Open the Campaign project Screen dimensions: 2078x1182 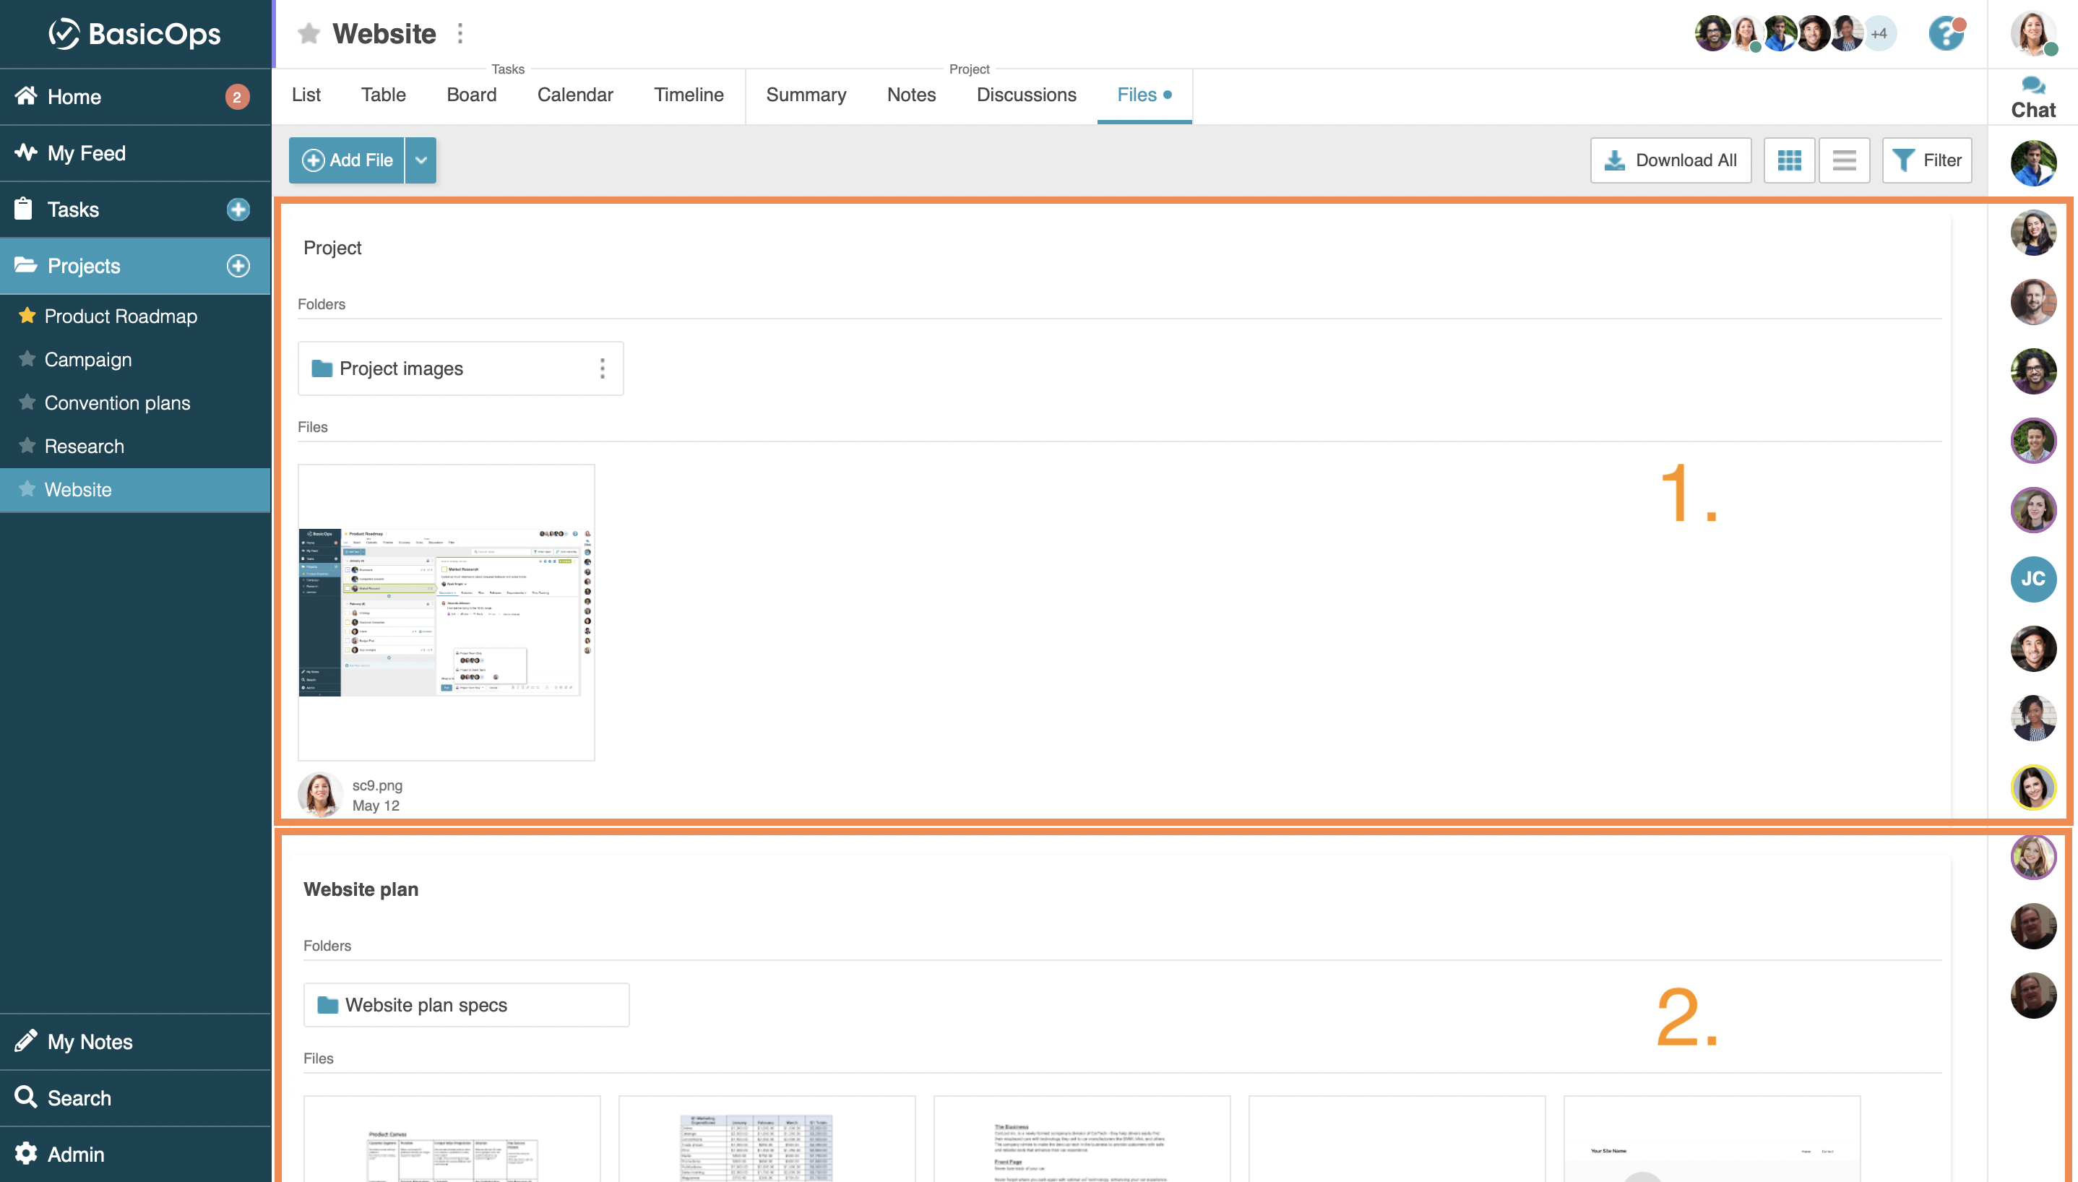(87, 360)
